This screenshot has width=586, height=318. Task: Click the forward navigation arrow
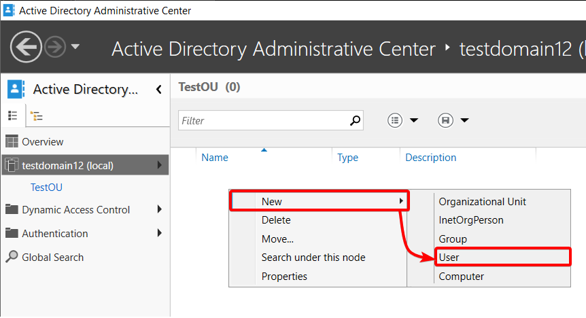tap(55, 47)
